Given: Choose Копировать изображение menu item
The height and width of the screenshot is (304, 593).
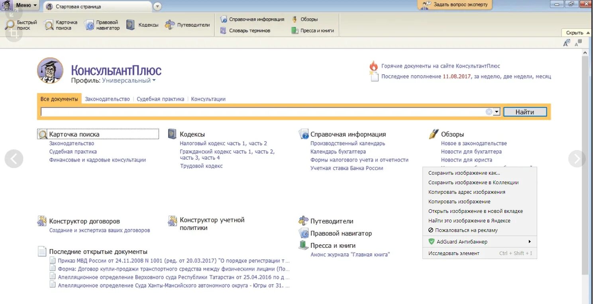Looking at the screenshot, I should point(480,202).
